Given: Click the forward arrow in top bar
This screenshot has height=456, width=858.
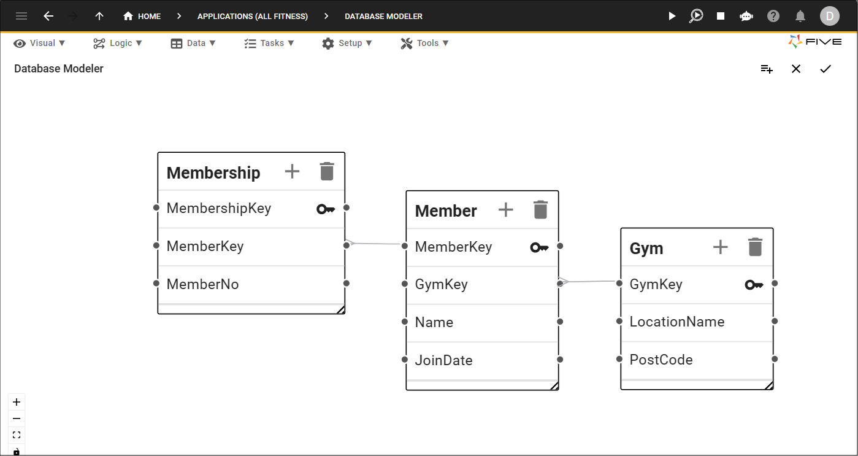Looking at the screenshot, I should click(74, 16).
